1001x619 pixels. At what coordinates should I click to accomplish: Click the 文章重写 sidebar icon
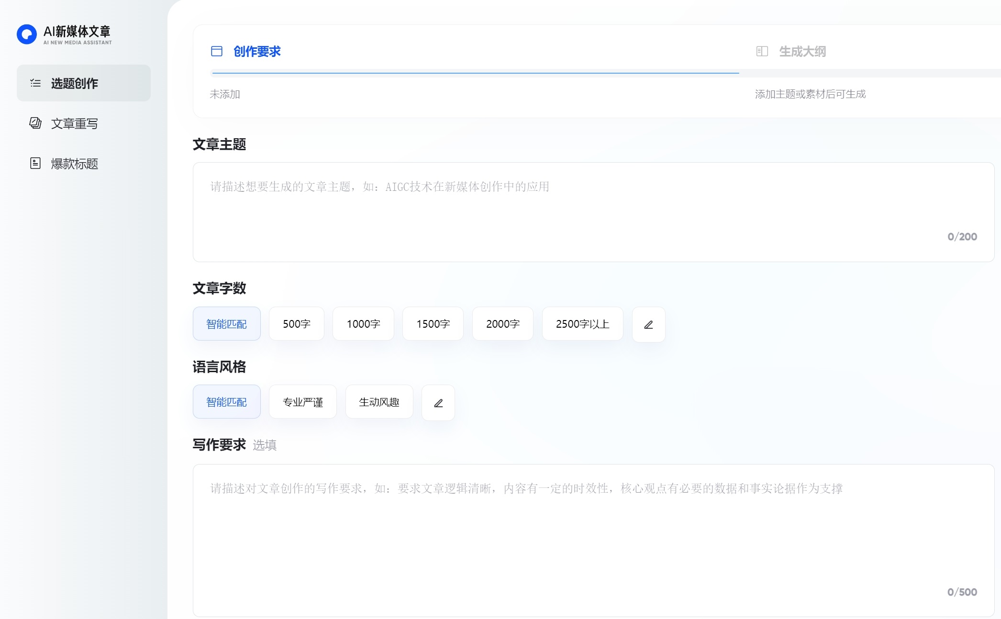(34, 123)
